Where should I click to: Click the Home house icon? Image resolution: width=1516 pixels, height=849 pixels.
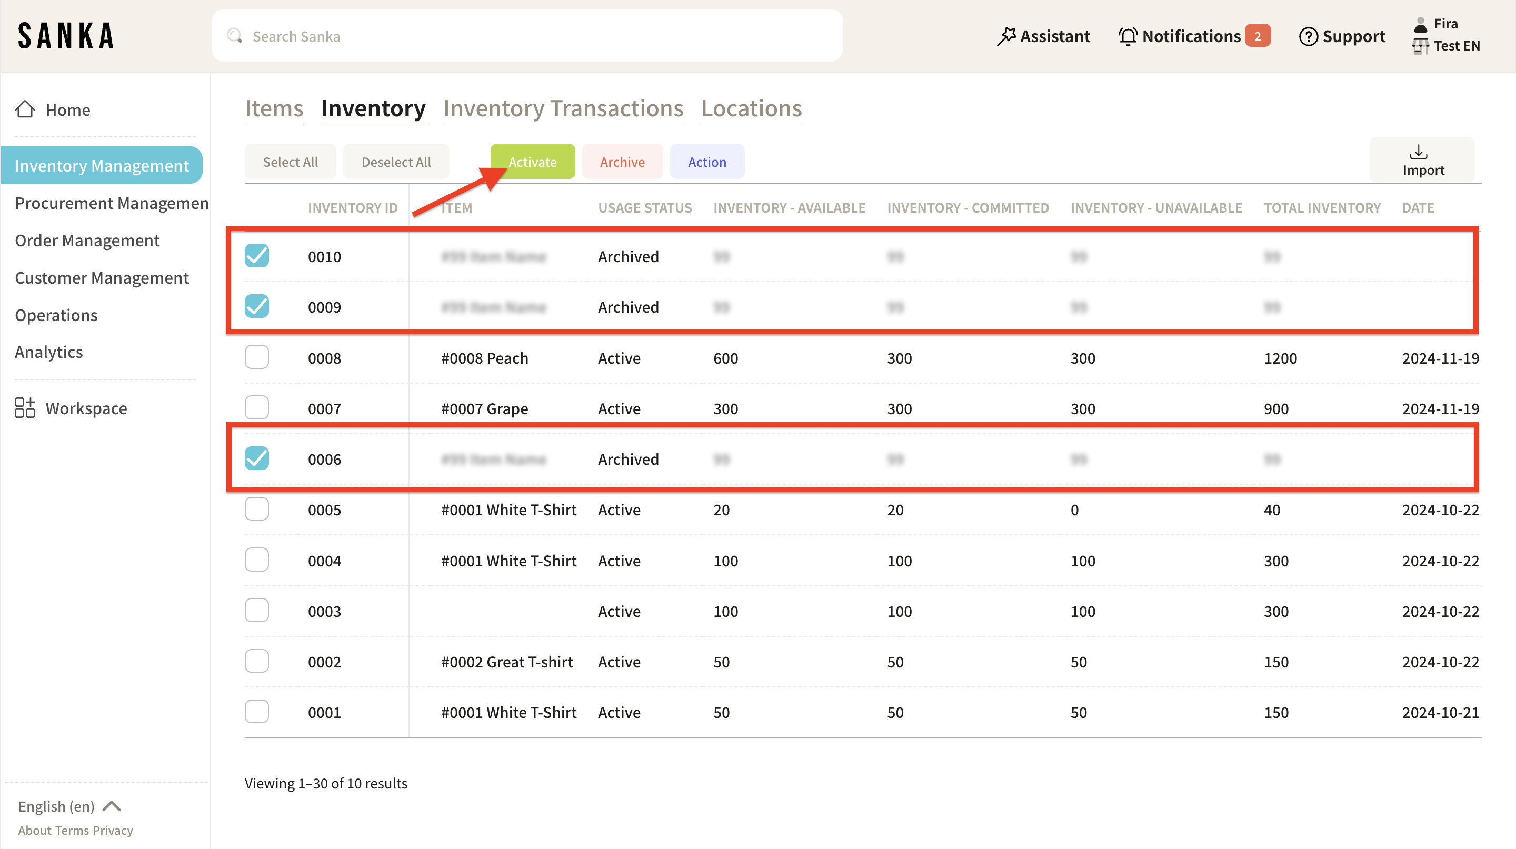point(25,109)
